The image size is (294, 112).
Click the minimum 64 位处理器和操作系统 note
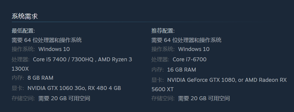click(x=47, y=40)
